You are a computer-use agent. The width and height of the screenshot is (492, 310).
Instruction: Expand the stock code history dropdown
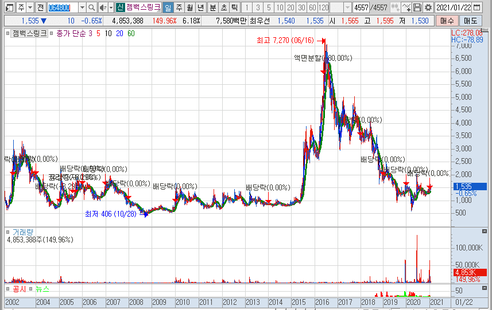[82, 7]
